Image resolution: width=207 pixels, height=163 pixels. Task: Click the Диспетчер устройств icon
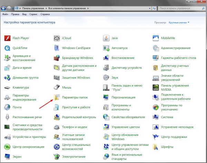[106, 68]
